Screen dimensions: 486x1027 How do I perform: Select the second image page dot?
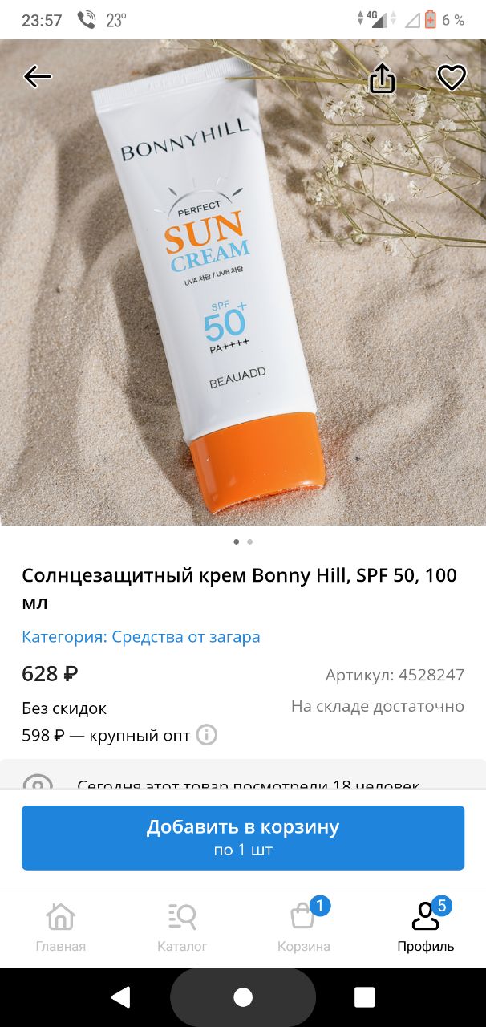coord(250,542)
